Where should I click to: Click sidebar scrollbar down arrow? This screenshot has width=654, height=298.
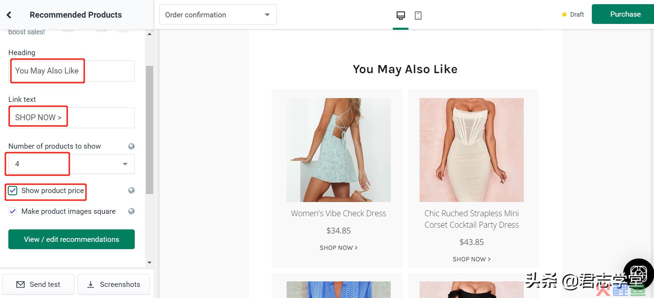[x=149, y=263]
